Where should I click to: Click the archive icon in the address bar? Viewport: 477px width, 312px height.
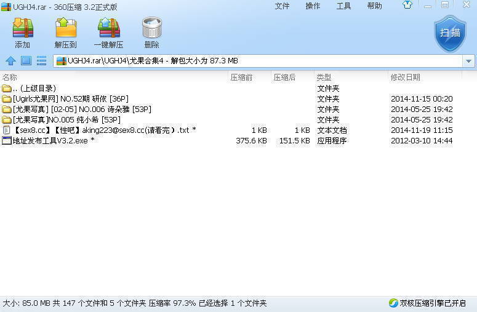[x=62, y=61]
